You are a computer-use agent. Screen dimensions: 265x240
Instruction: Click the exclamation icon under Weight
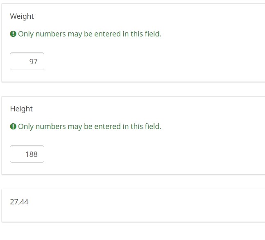pos(13,34)
